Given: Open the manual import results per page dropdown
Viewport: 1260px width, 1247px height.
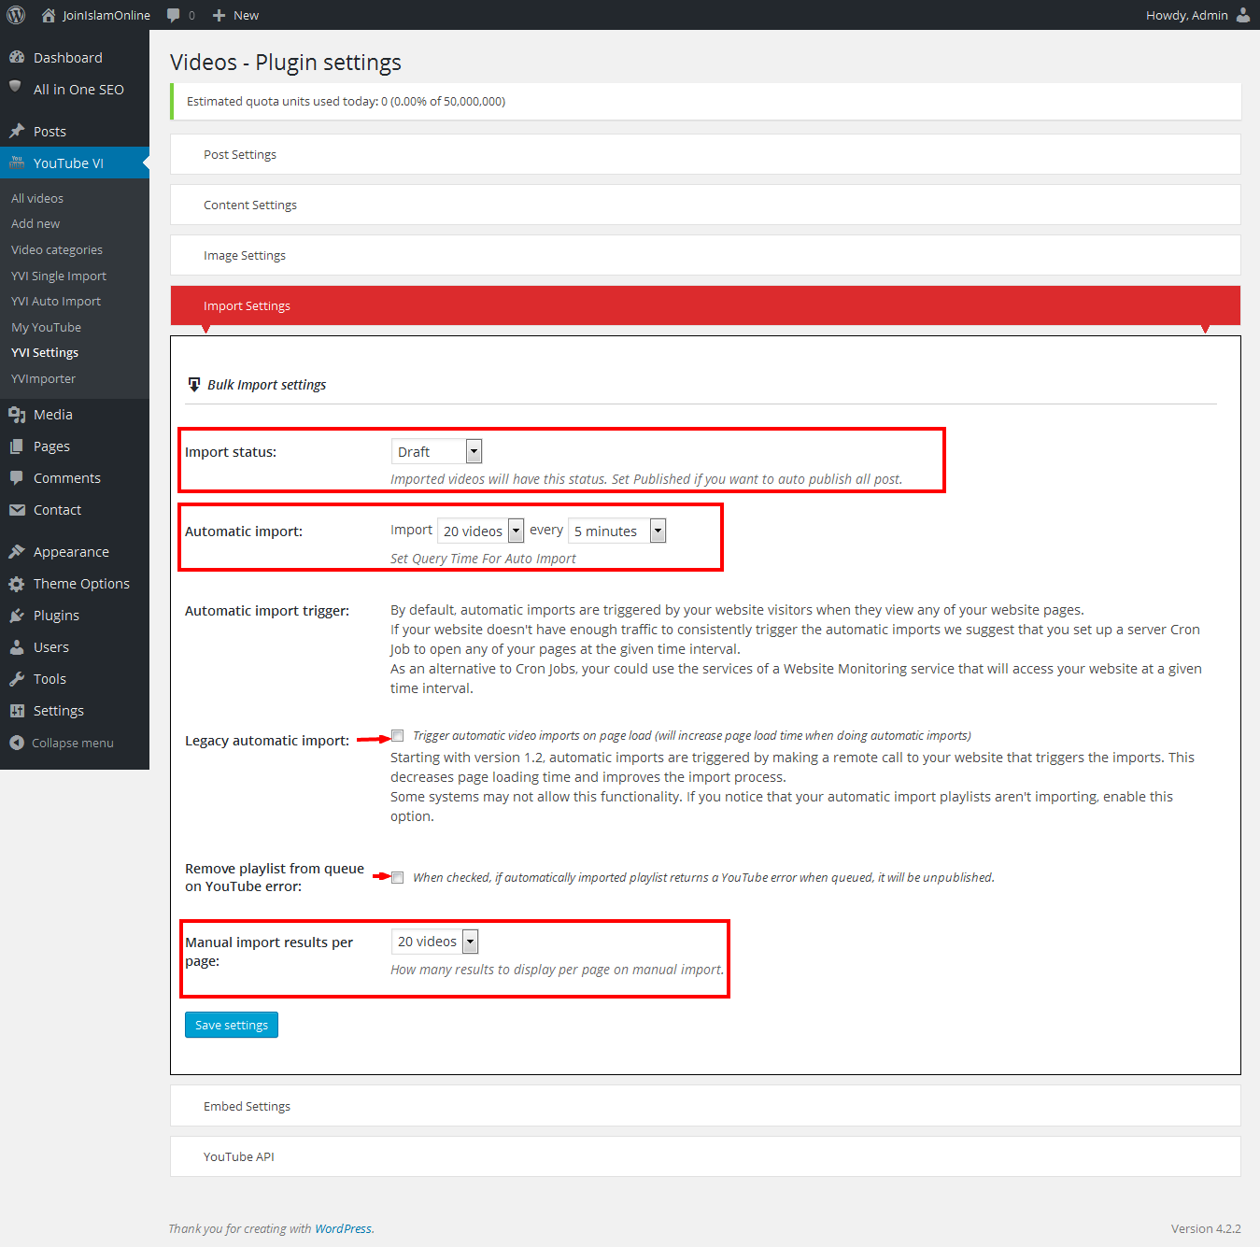Looking at the screenshot, I should pyautogui.click(x=434, y=942).
